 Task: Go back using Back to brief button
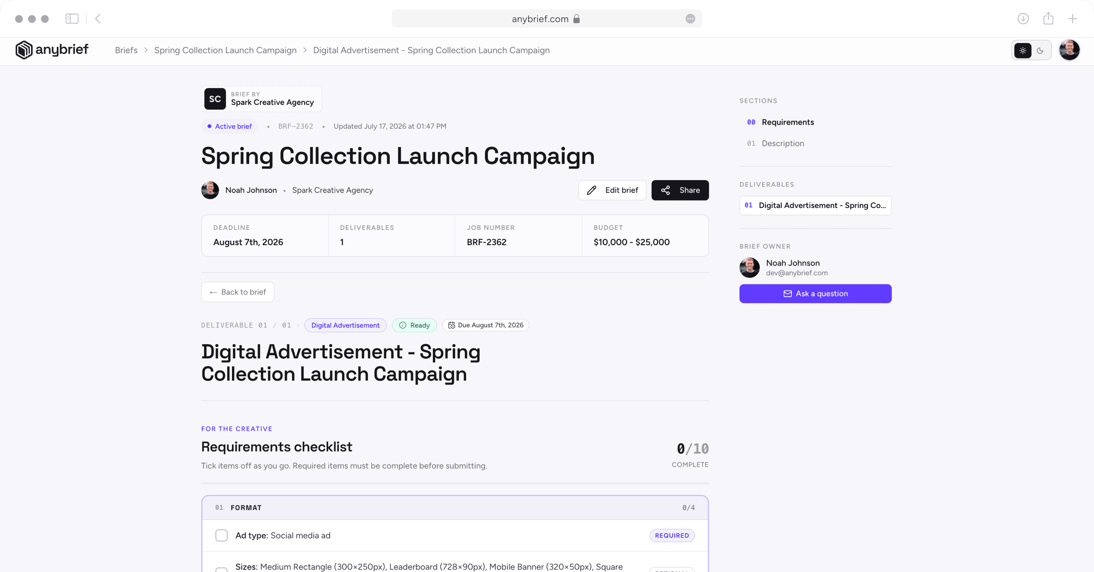click(x=237, y=292)
